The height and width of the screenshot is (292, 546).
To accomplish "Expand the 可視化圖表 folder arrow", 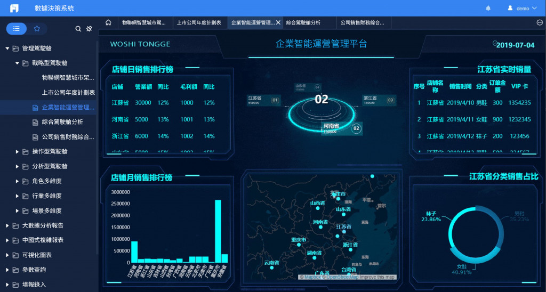I will [x=7, y=255].
